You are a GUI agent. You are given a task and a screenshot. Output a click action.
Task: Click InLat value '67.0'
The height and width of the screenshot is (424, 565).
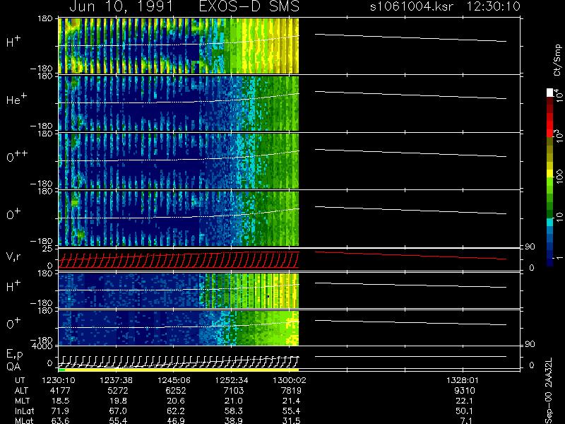coord(118,411)
